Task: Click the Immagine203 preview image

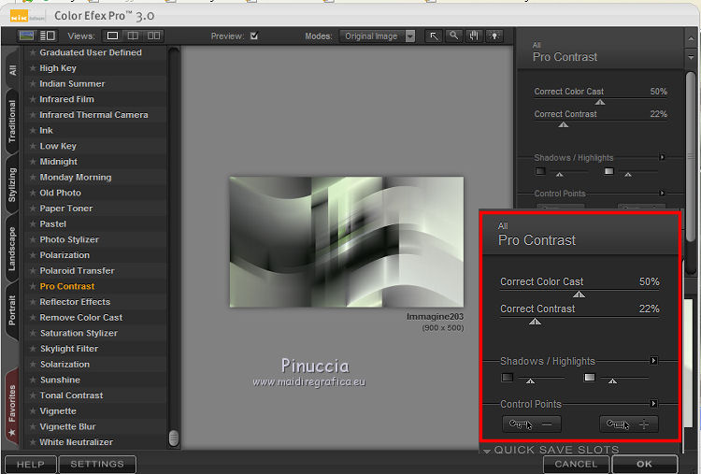Action: [x=347, y=241]
